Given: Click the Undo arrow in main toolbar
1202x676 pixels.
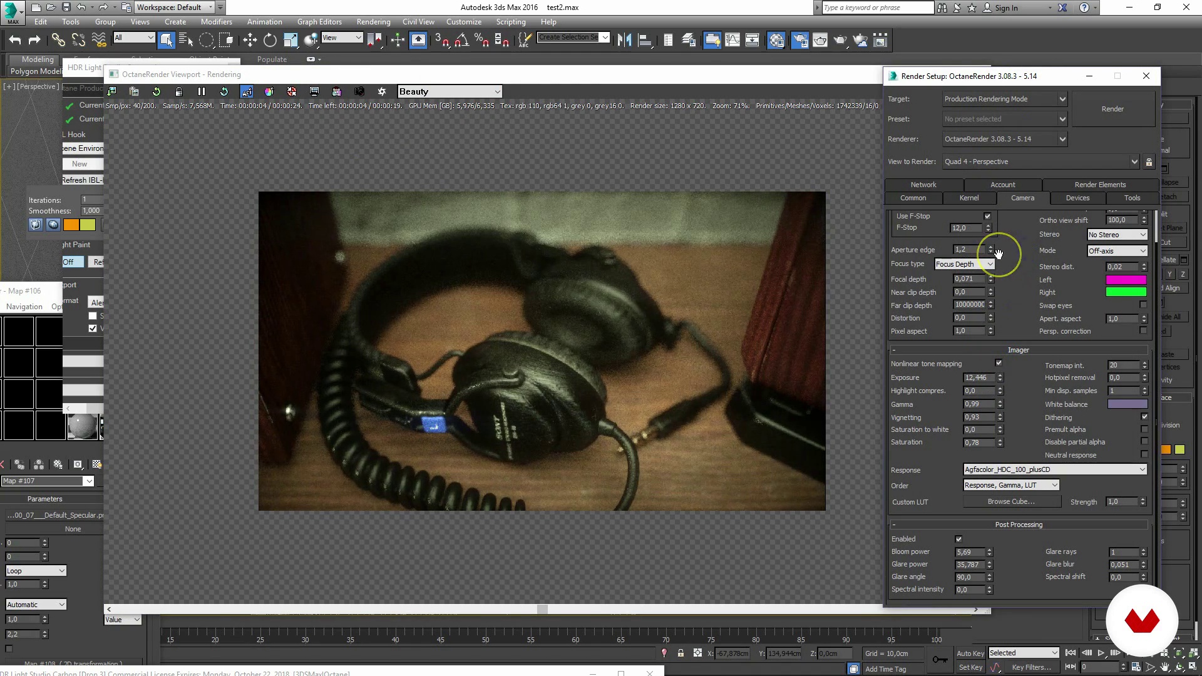Looking at the screenshot, I should [x=15, y=40].
